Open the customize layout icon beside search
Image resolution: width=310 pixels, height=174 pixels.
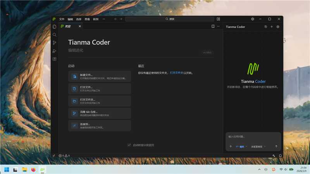[x=218, y=19]
